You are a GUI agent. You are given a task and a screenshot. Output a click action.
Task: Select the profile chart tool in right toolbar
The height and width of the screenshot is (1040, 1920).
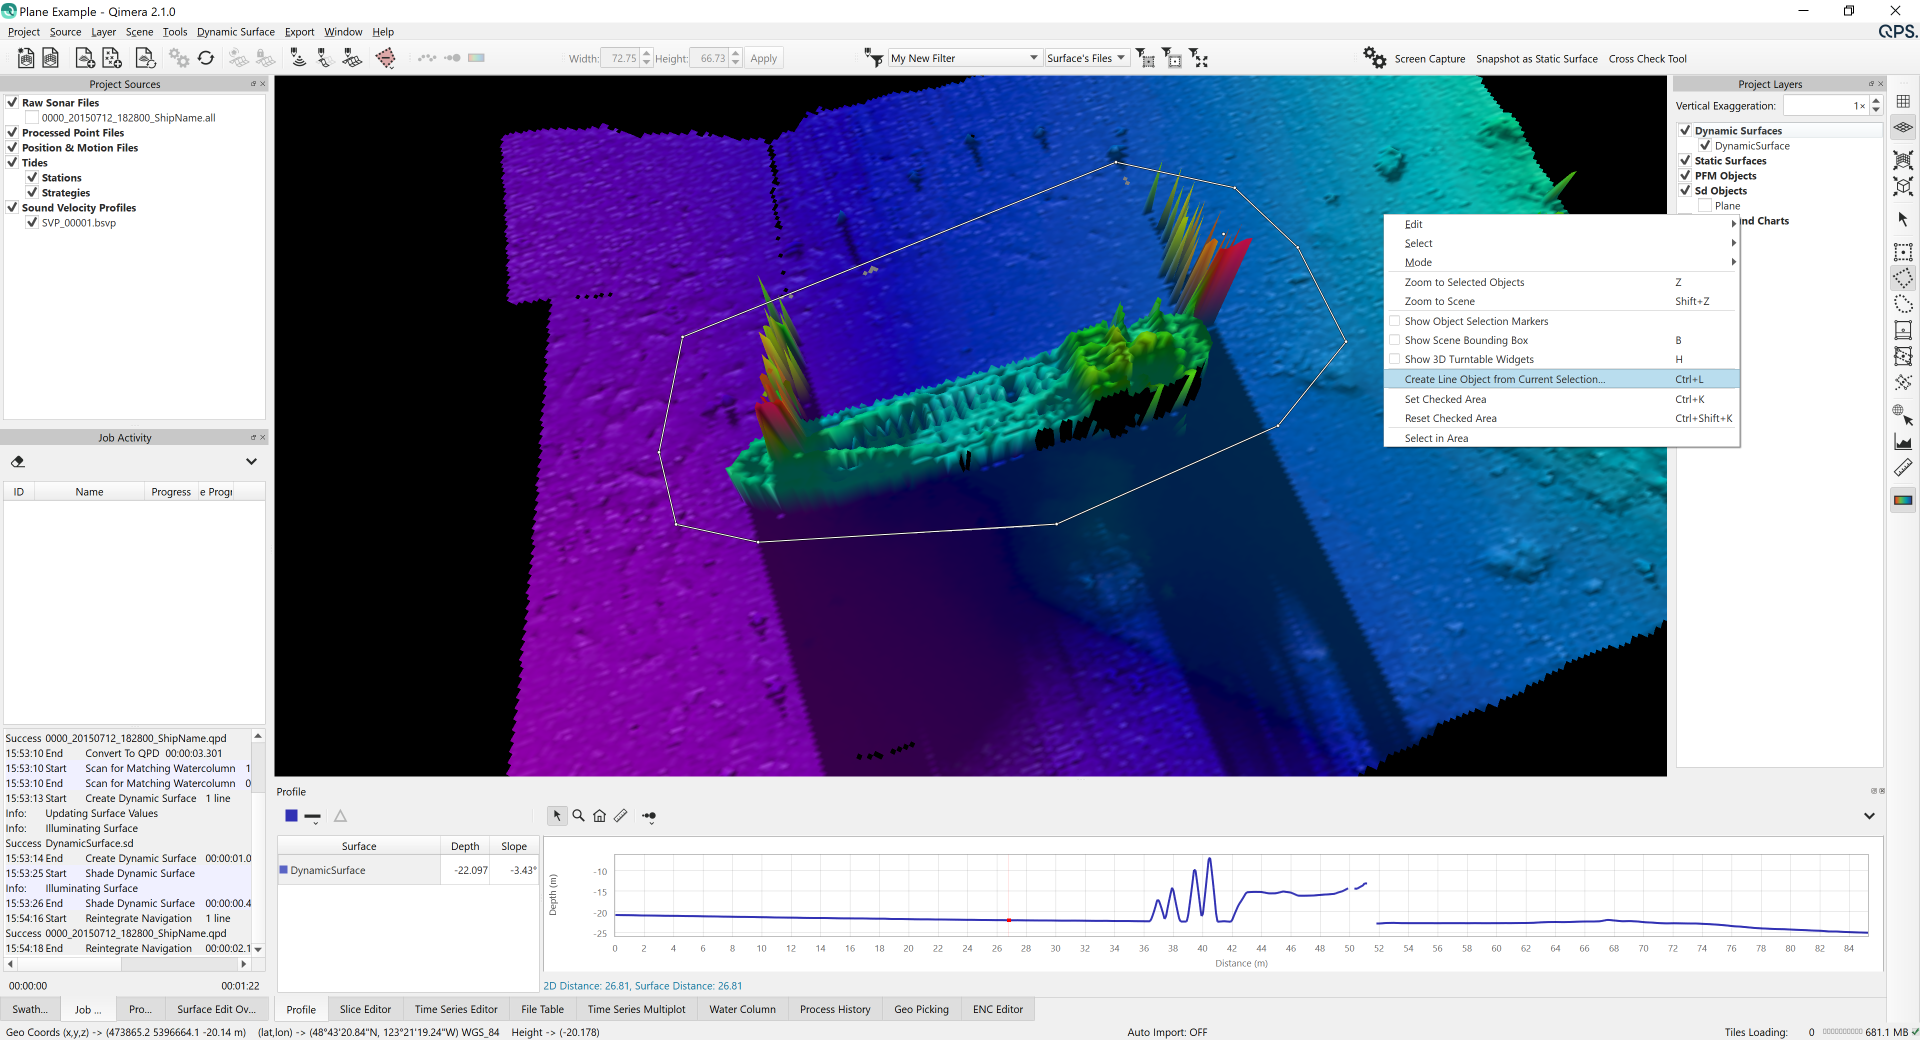coord(1903,442)
